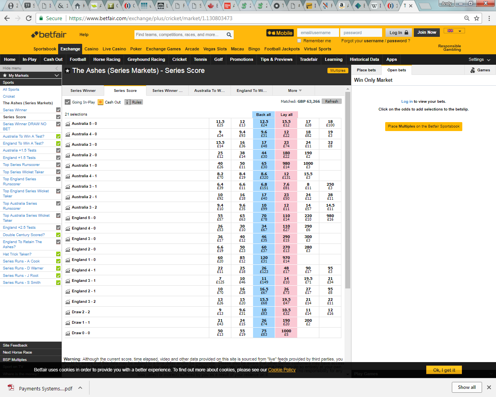Click the info icon next to Rules
The width and height of the screenshot is (496, 397).
click(x=127, y=102)
